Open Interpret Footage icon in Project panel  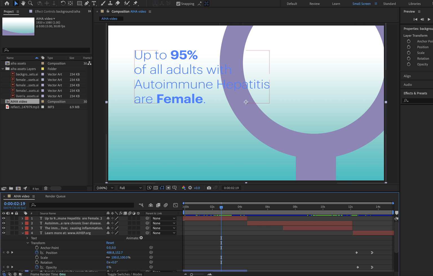pyautogui.click(x=4, y=188)
